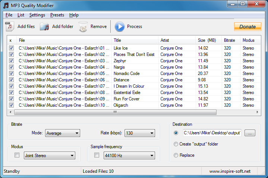The width and height of the screenshot is (268, 178).
Task: Click the title cell "Oligarch"
Action: [121, 105]
